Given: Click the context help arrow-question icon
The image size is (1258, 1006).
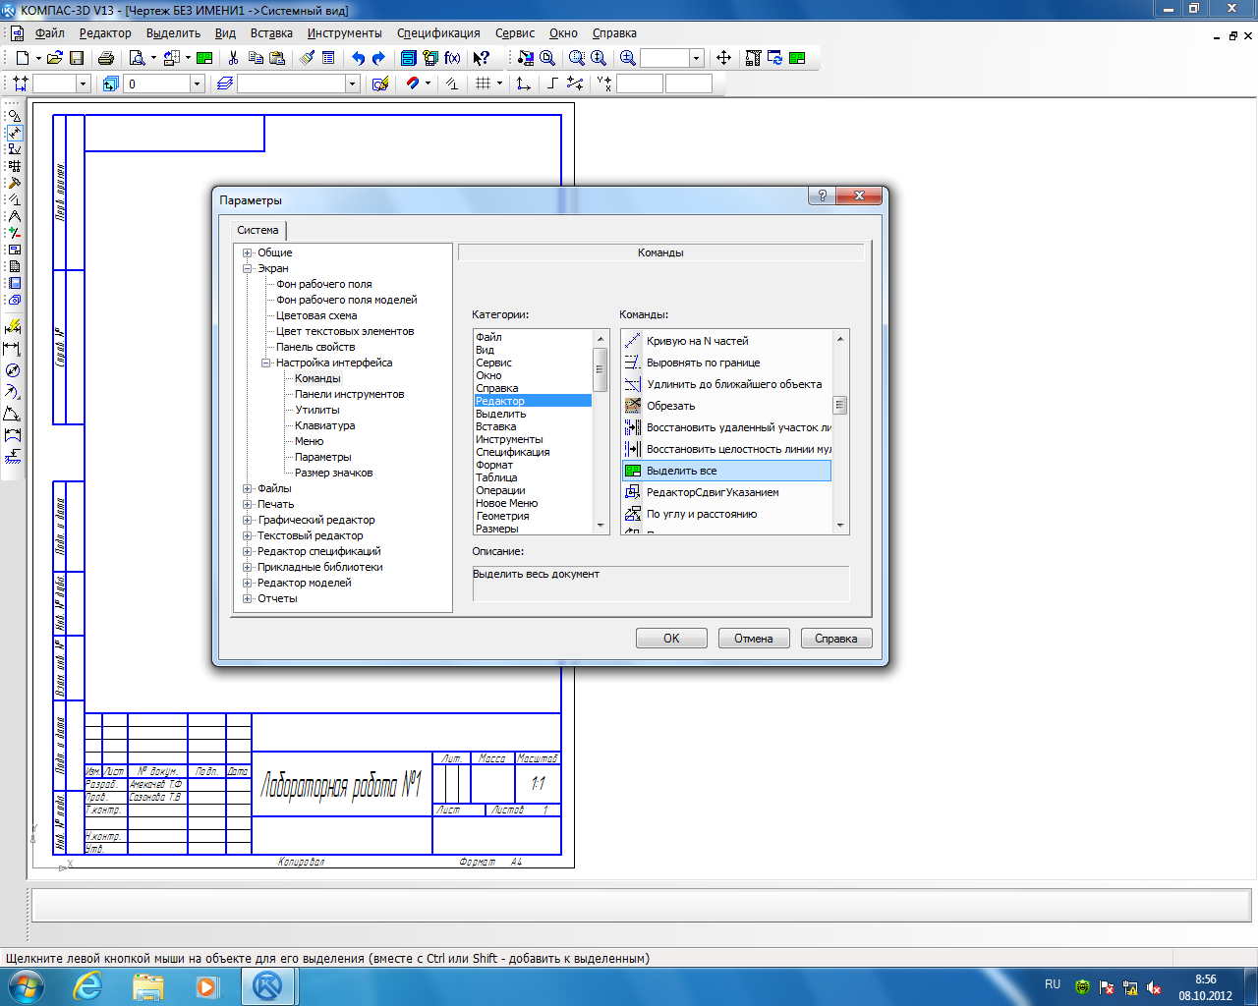Looking at the screenshot, I should coord(482,58).
